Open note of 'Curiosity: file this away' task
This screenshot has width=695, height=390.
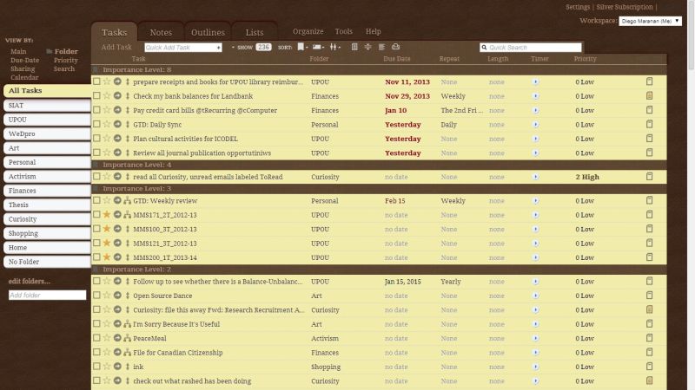(649, 309)
